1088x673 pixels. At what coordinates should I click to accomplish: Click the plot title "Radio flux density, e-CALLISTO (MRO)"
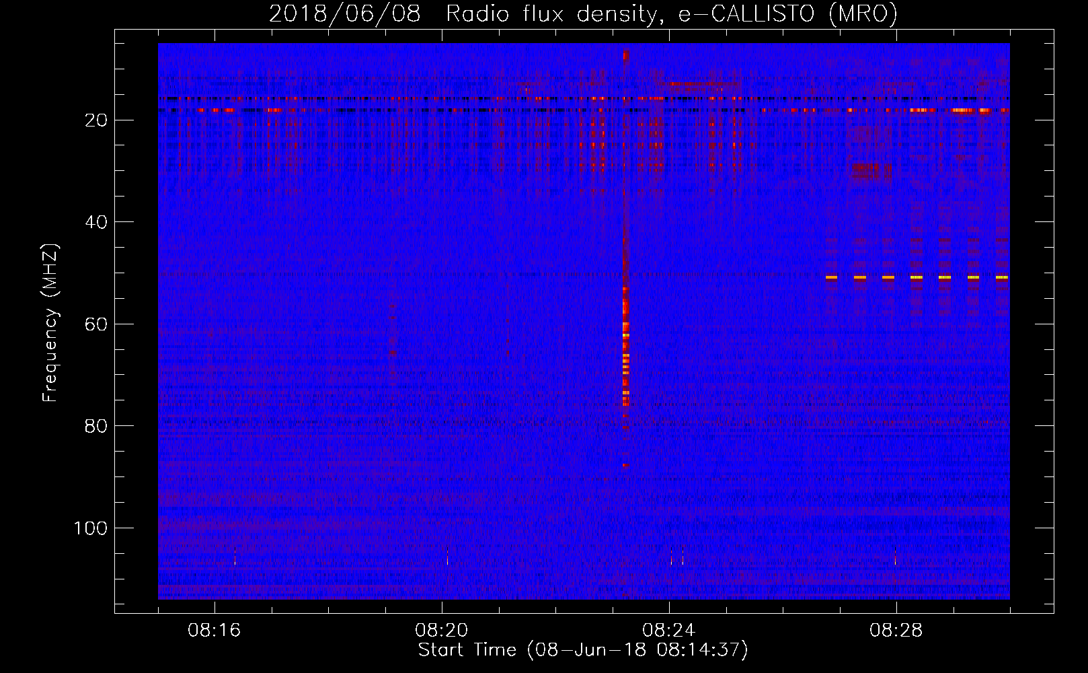pyautogui.click(x=672, y=13)
